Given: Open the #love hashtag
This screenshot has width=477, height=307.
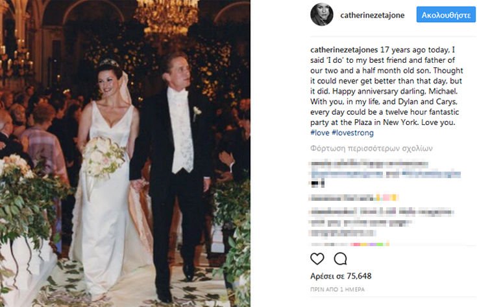Looking at the screenshot, I should 320,132.
